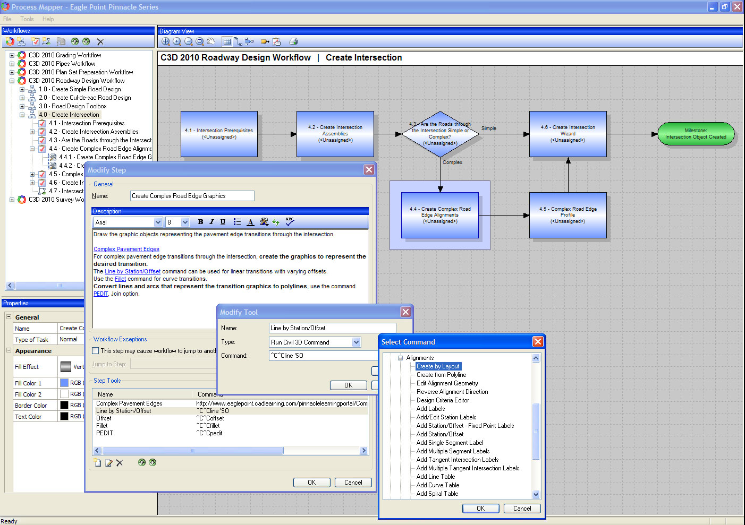
Task: Collapse the General properties section
Action: point(9,317)
